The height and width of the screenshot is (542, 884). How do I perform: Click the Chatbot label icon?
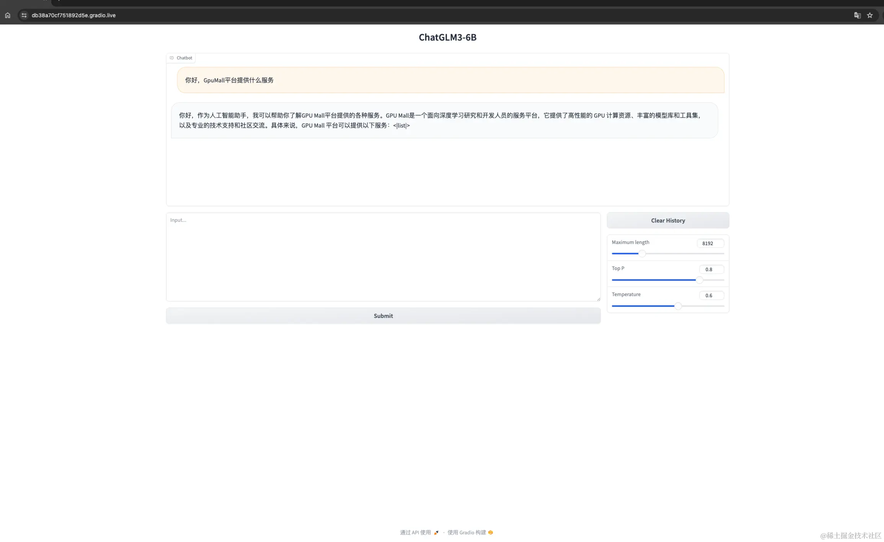[x=172, y=58]
